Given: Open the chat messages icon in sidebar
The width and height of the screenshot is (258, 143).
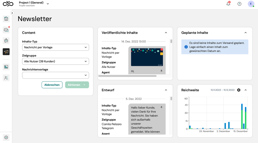Looking at the screenshot, I should pyautogui.click(x=6, y=30).
